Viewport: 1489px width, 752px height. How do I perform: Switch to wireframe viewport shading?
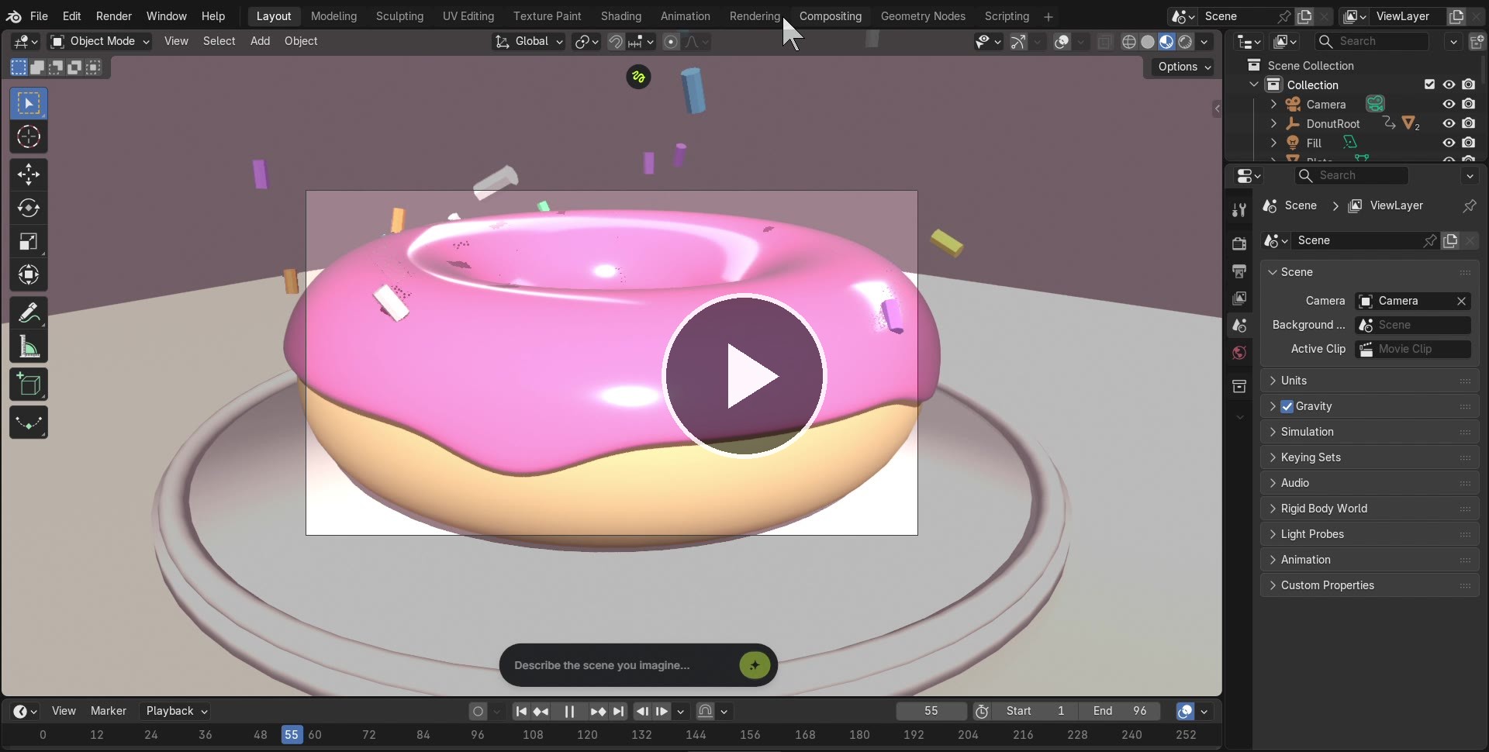1129,42
